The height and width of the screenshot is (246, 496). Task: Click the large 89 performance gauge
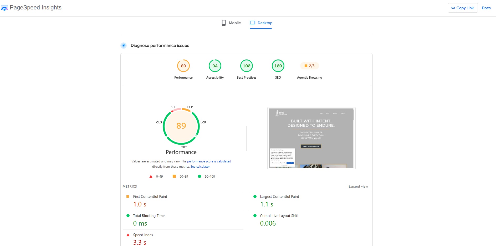click(x=181, y=126)
